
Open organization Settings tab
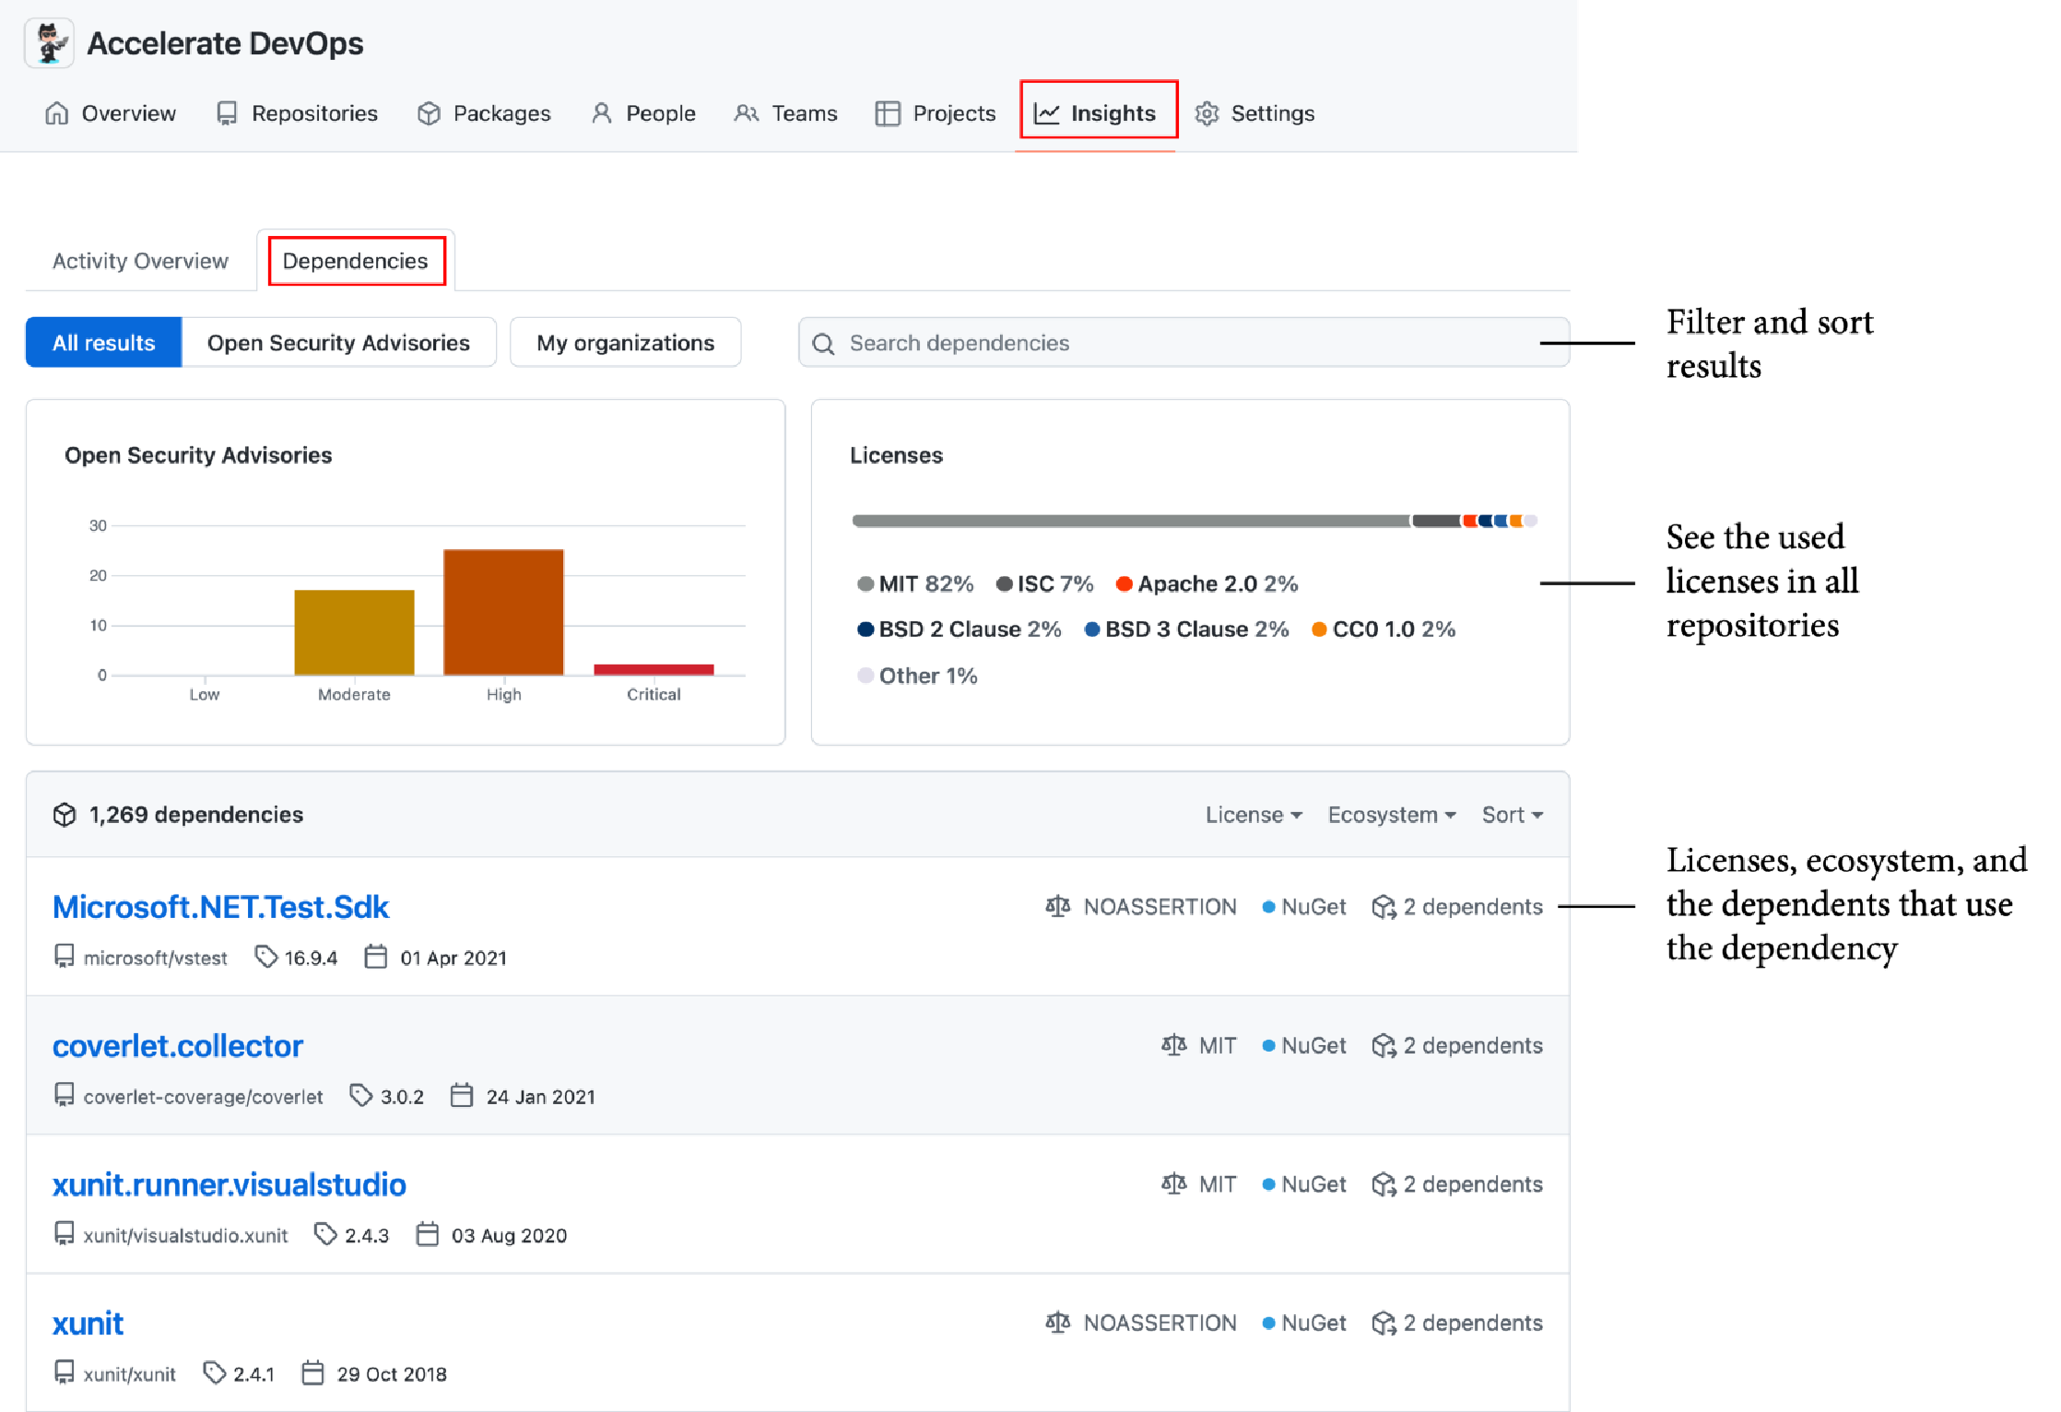click(x=1254, y=113)
